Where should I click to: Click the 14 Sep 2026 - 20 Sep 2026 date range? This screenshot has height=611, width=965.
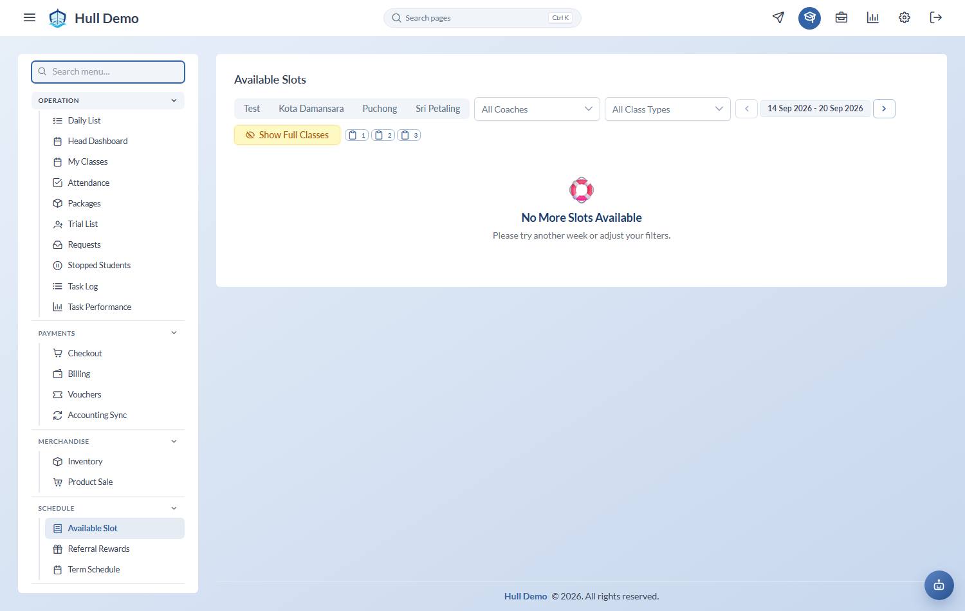pyautogui.click(x=815, y=109)
